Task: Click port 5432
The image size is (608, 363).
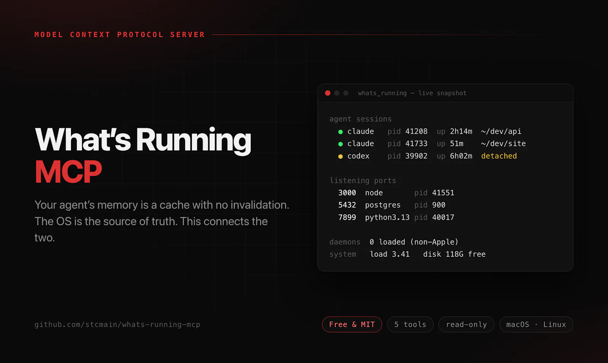Action: click(x=347, y=205)
